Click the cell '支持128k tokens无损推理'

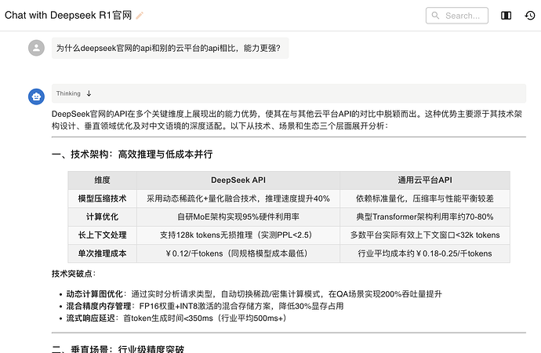(238, 235)
